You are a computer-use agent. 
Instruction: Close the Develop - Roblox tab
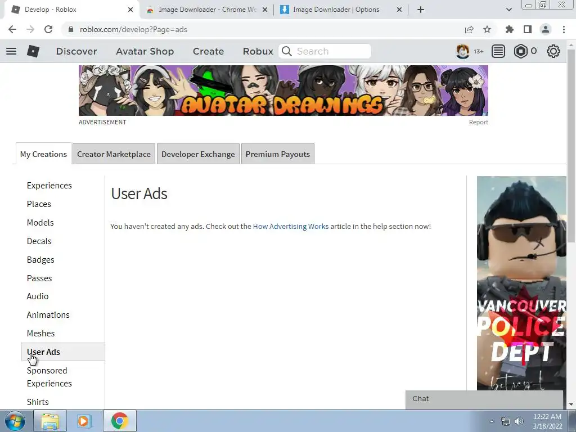[130, 10]
